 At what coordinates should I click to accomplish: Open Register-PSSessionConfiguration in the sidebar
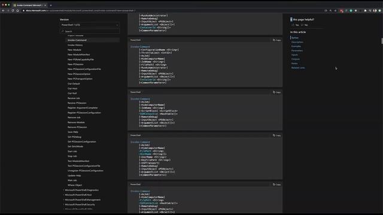click(84, 113)
